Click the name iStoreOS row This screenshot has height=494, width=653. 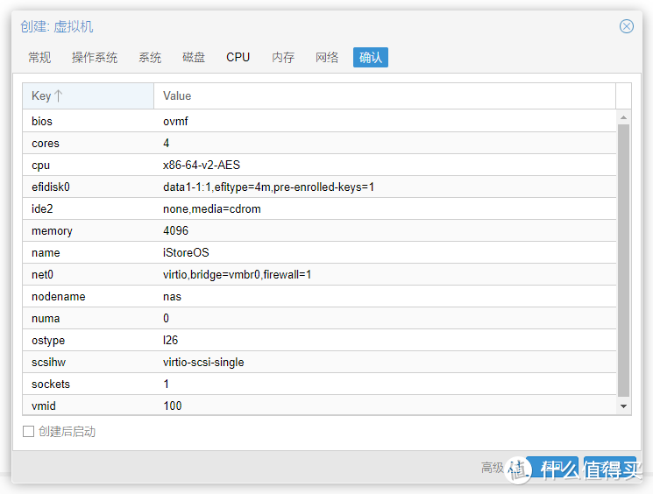[320, 253]
